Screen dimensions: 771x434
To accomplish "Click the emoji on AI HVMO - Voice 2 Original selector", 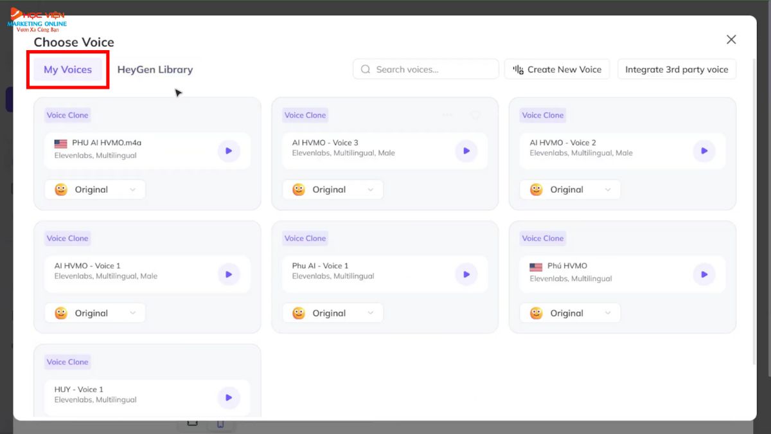I will tap(536, 190).
